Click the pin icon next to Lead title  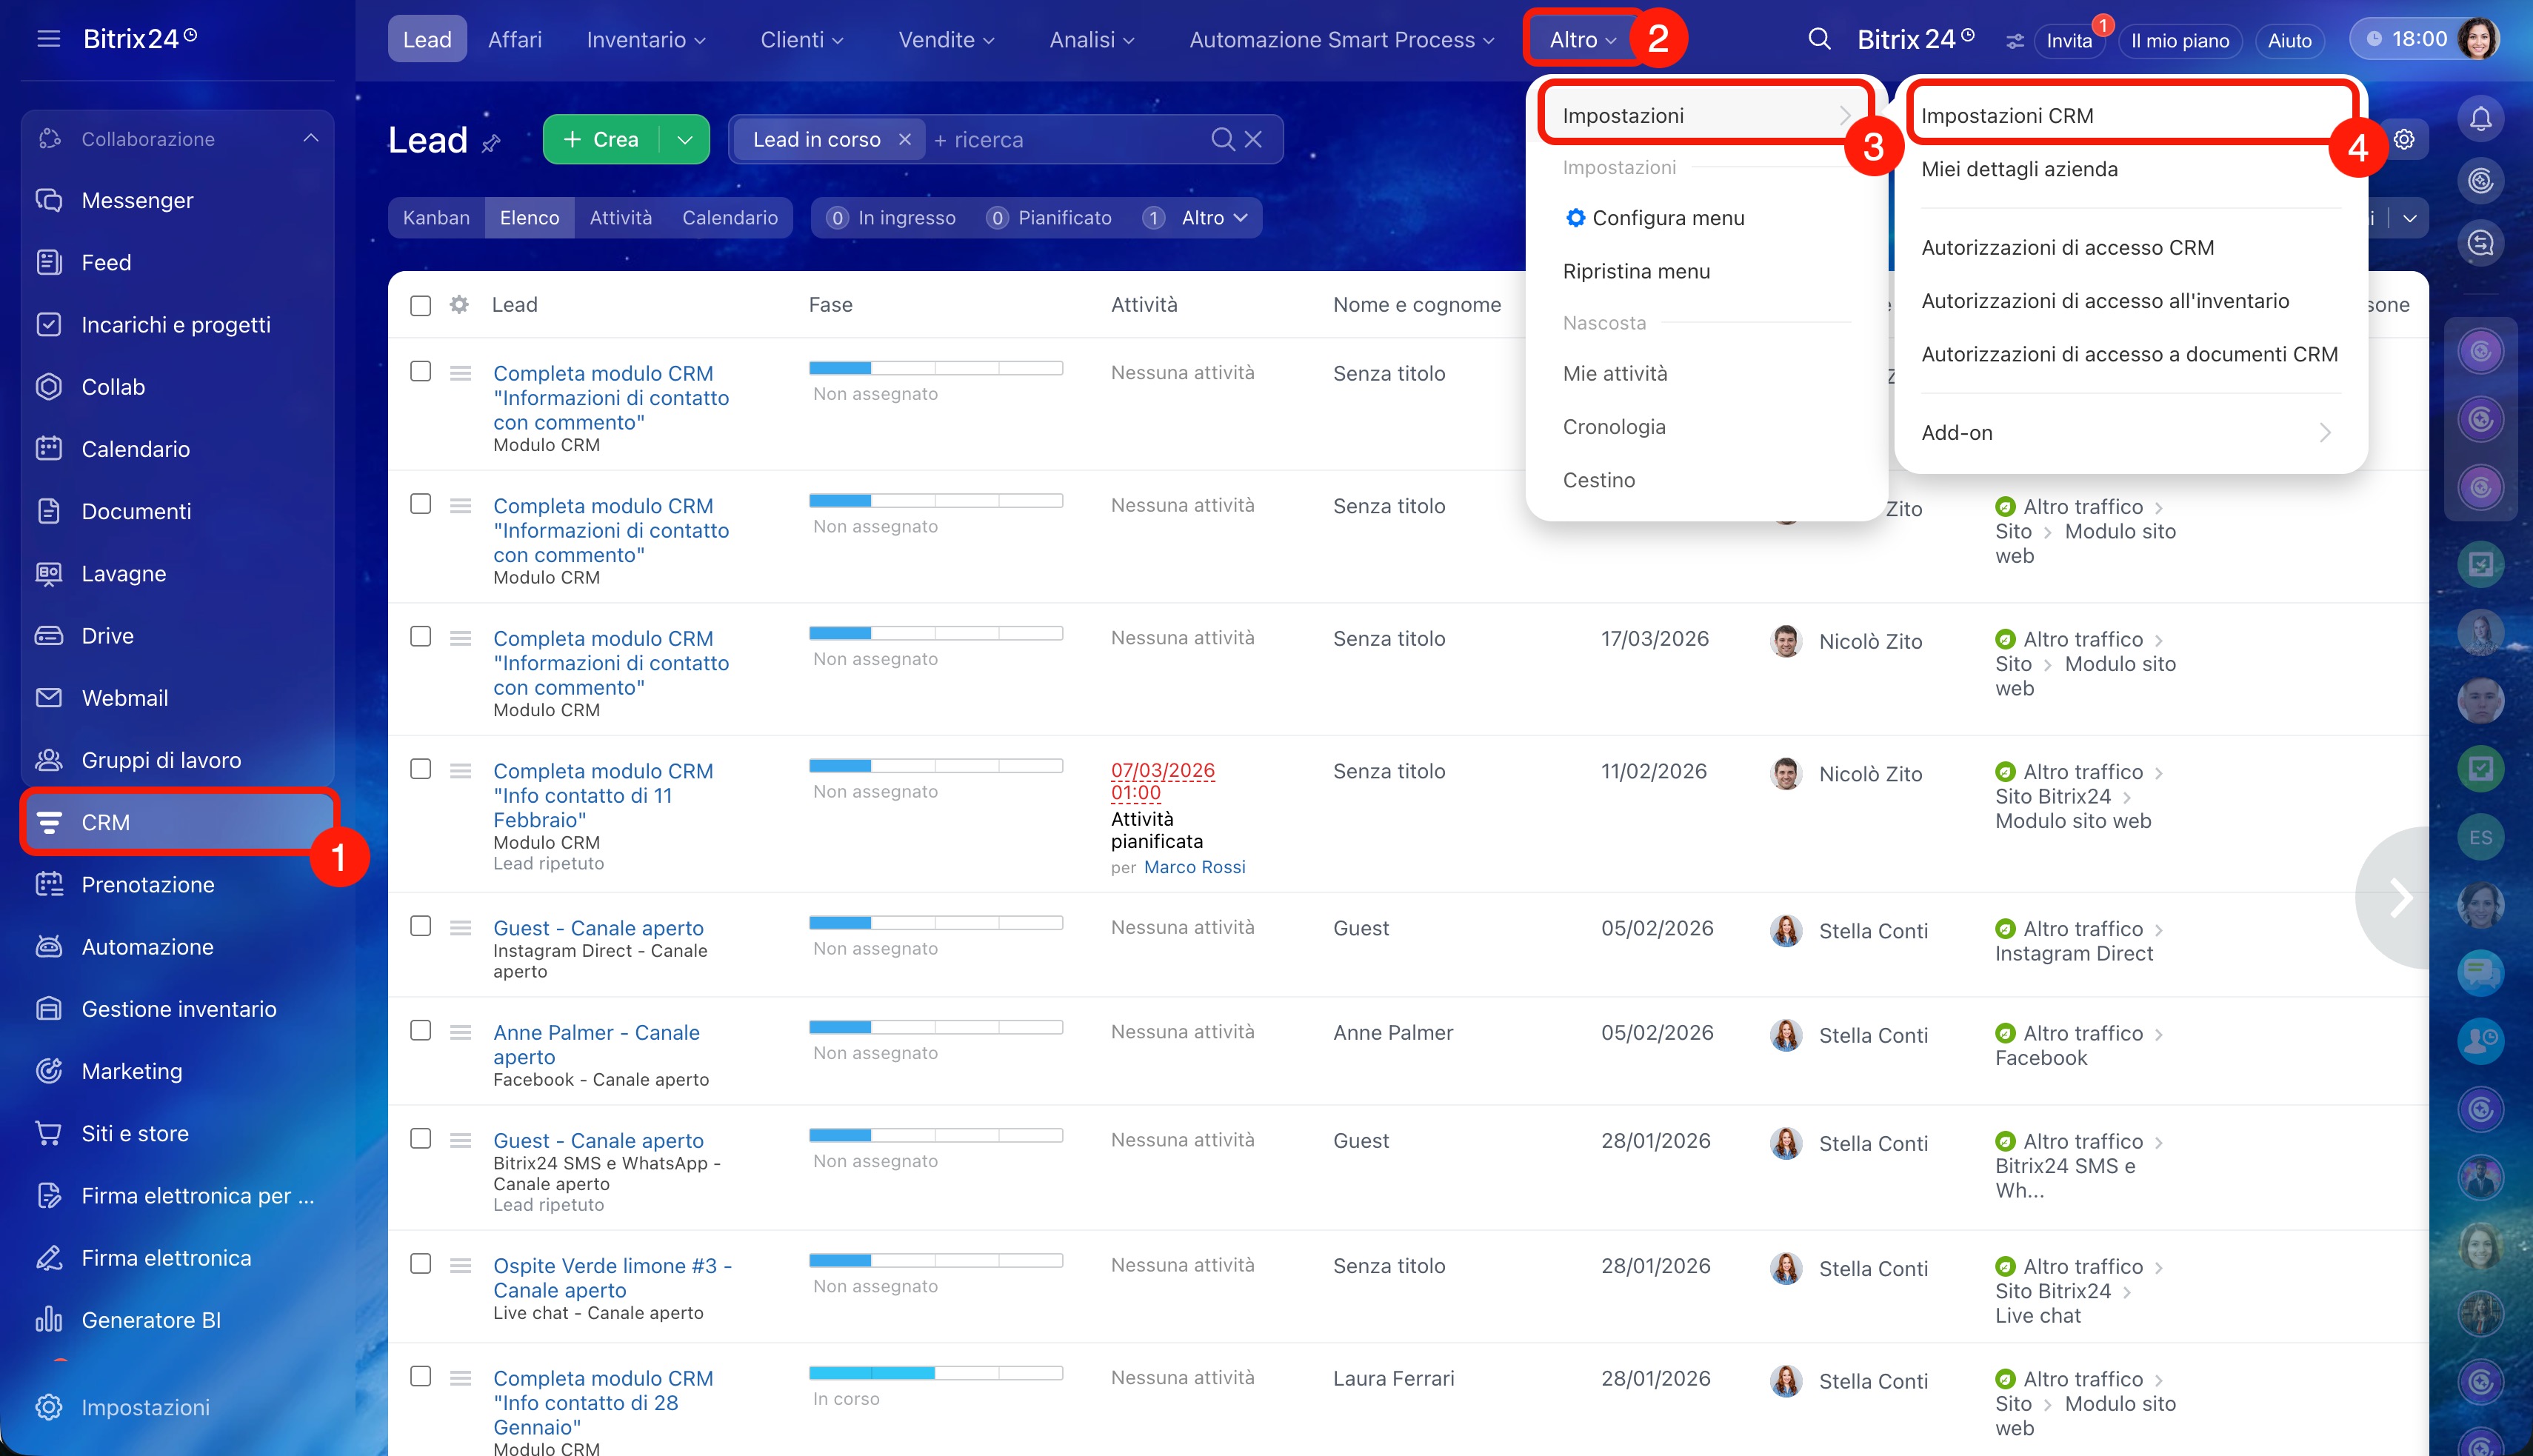pos(491,144)
